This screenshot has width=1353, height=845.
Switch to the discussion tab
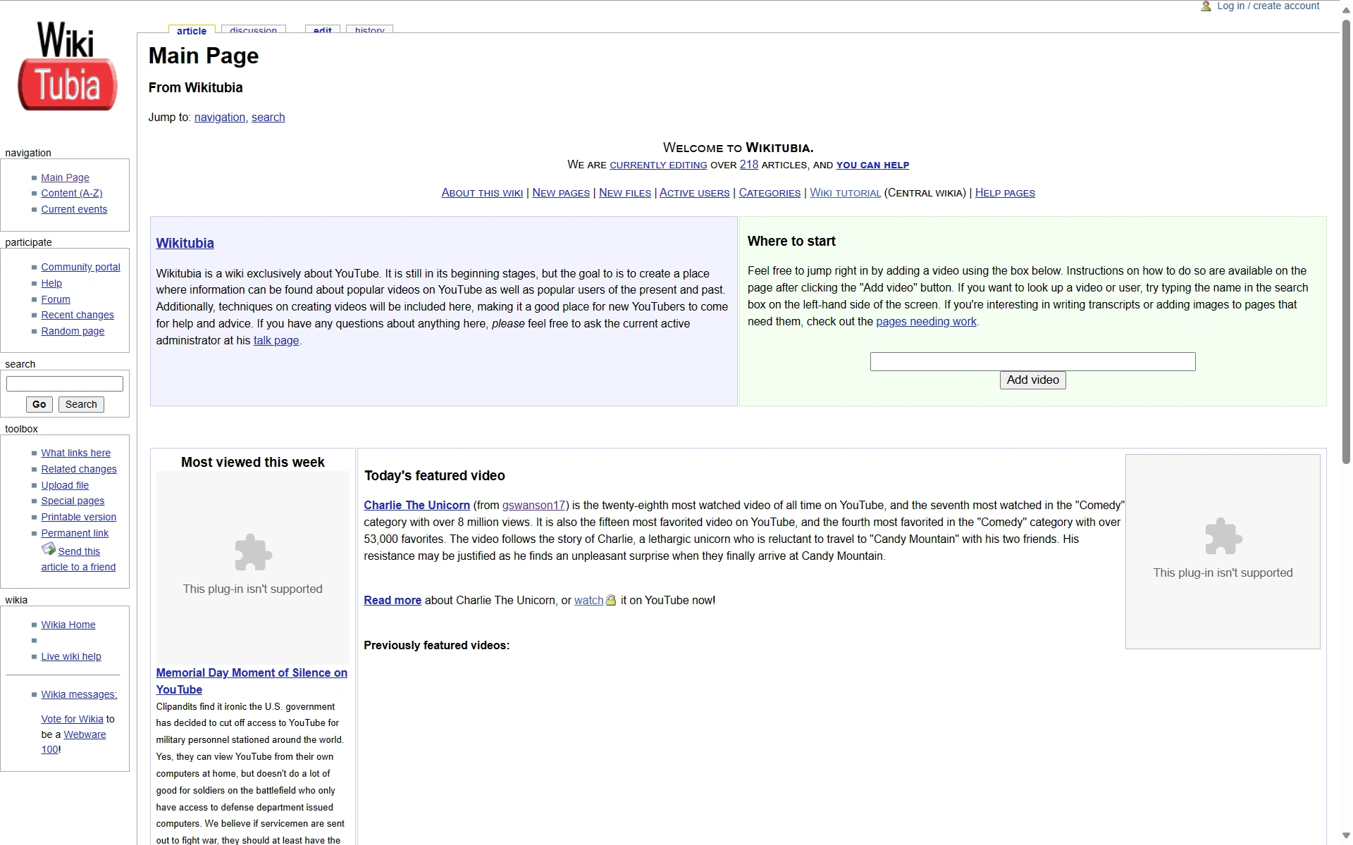pos(253,30)
